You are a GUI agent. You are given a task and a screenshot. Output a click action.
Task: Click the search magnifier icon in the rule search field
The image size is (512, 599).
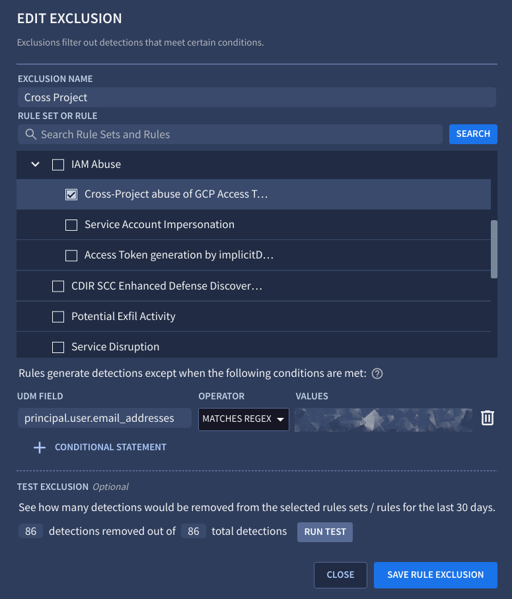point(30,134)
